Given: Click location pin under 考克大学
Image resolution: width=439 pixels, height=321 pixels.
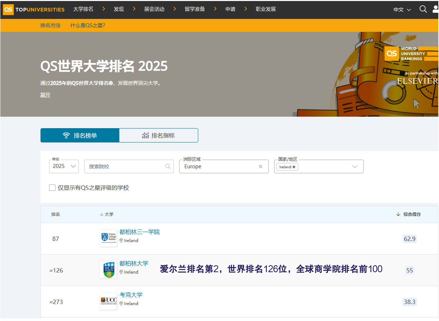Looking at the screenshot, I should pos(121,304).
